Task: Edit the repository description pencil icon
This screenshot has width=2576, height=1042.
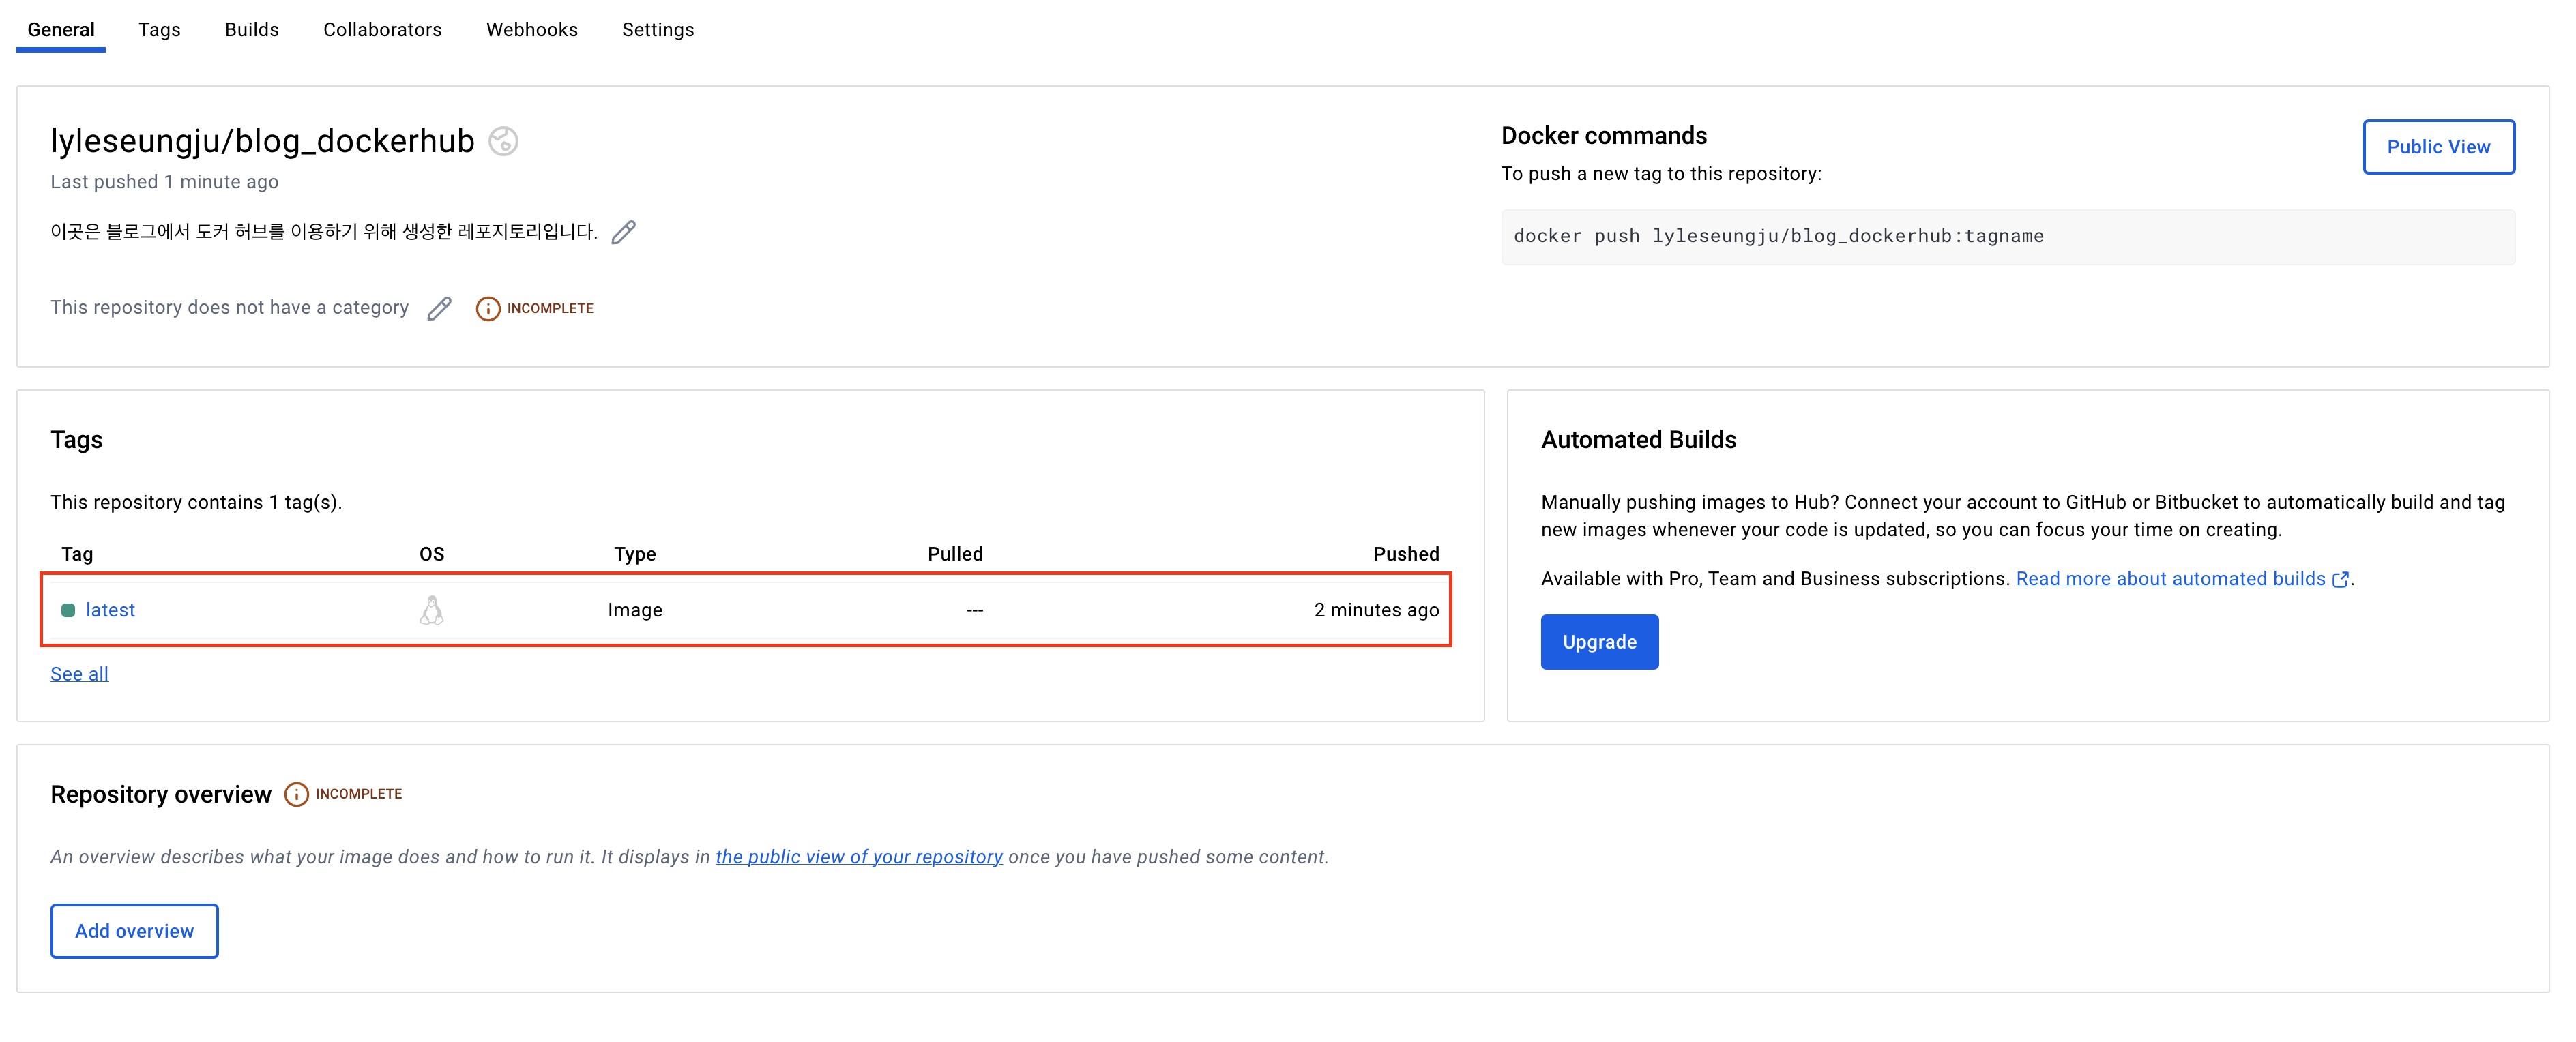Action: 624,232
